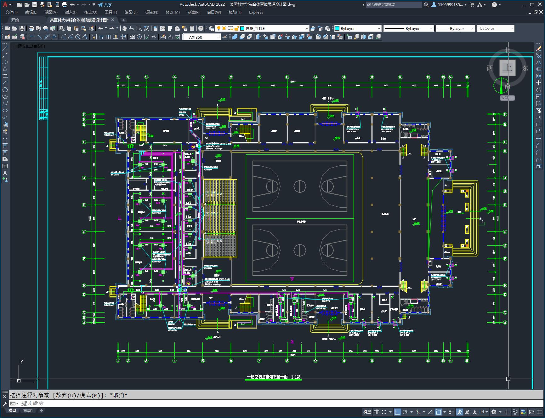
Task: Toggle Ortho mode in status bar
Action: [x=397, y=412]
